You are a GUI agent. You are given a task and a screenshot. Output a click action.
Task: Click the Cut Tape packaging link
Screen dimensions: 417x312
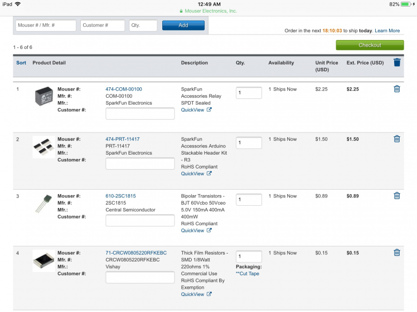tap(248, 274)
